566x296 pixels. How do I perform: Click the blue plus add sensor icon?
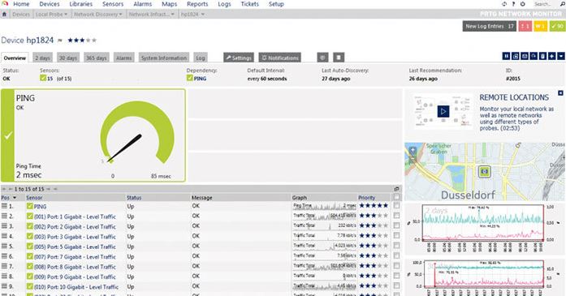tap(551, 56)
